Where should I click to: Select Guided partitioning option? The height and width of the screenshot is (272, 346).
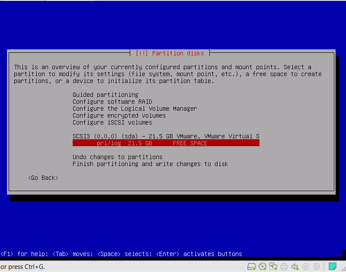pos(105,95)
